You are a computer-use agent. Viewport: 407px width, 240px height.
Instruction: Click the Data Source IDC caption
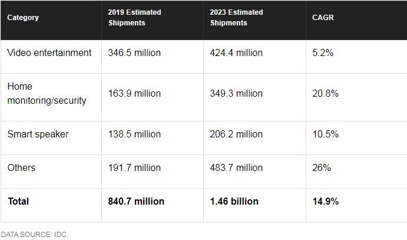34,235
